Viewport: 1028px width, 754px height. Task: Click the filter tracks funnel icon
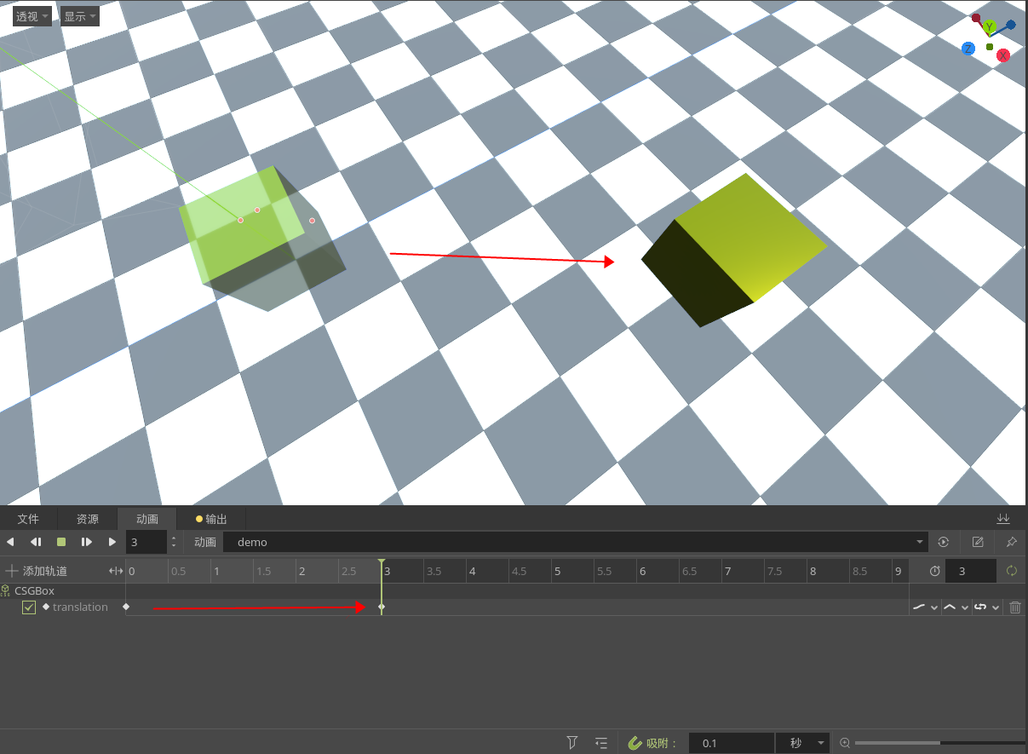573,743
